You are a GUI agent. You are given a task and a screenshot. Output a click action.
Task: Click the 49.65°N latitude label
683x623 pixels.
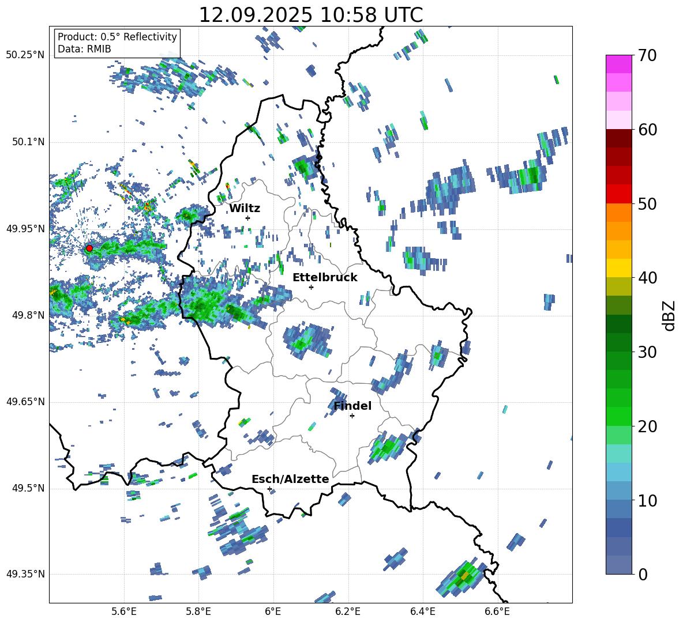click(25, 402)
